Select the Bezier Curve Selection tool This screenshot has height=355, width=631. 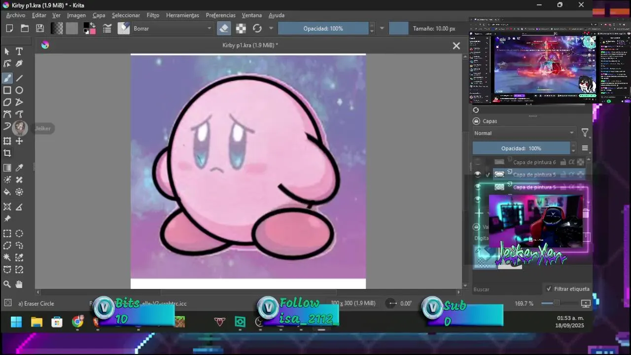(7, 270)
